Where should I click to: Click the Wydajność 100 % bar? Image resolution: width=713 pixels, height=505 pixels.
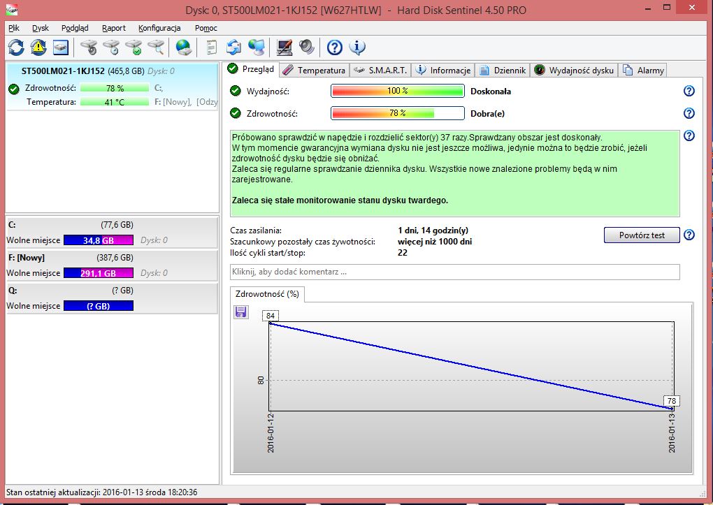coord(398,91)
